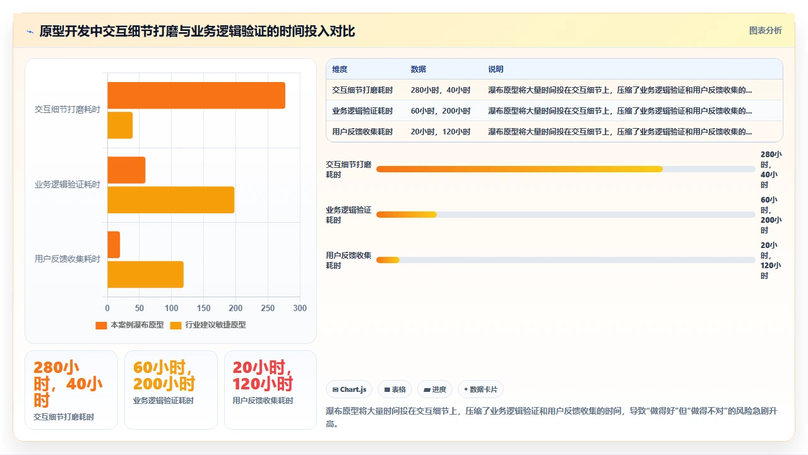Click the 200小时 agile bar in chart
The image size is (808, 455).
coord(170,199)
